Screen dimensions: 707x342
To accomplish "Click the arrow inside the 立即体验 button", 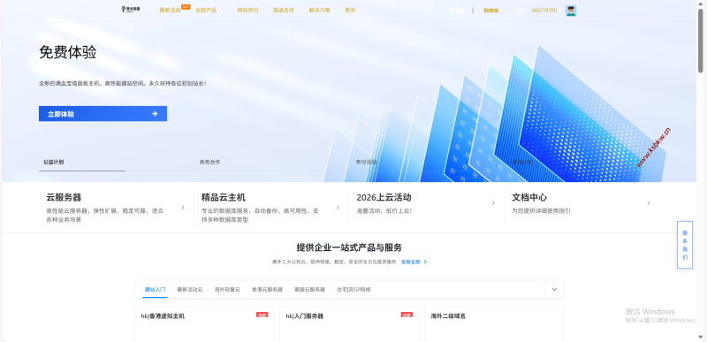I will point(155,113).
